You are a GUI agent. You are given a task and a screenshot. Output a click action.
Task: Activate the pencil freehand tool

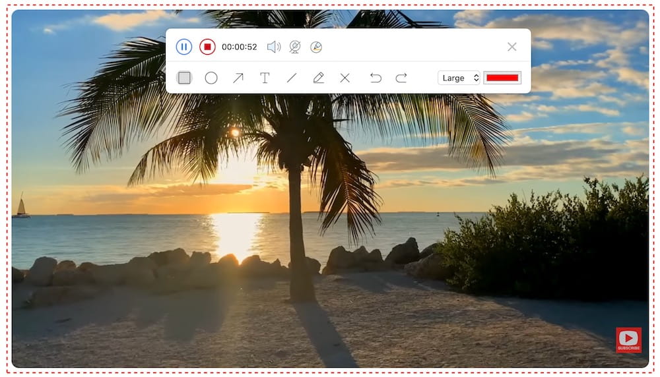pyautogui.click(x=318, y=78)
